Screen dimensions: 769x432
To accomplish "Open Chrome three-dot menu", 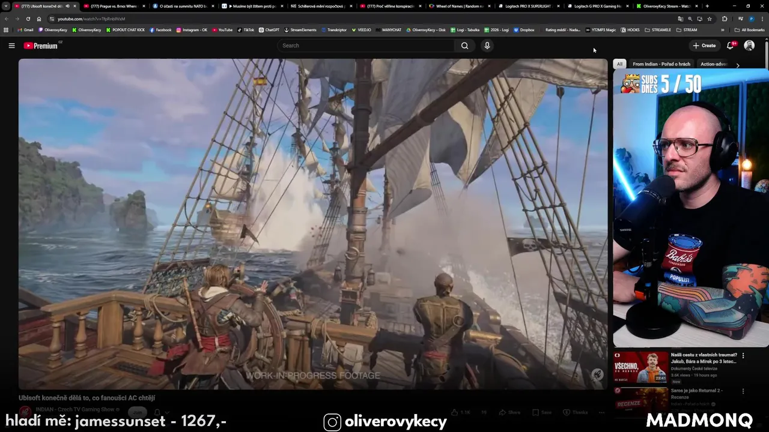I will click(x=762, y=19).
